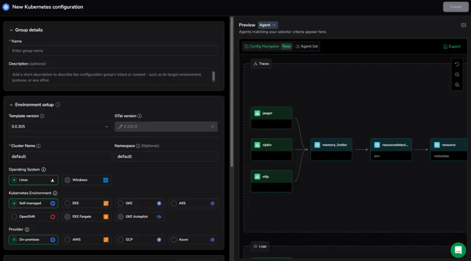Click the Linux penguin icon
The image size is (471, 261).
click(x=52, y=180)
